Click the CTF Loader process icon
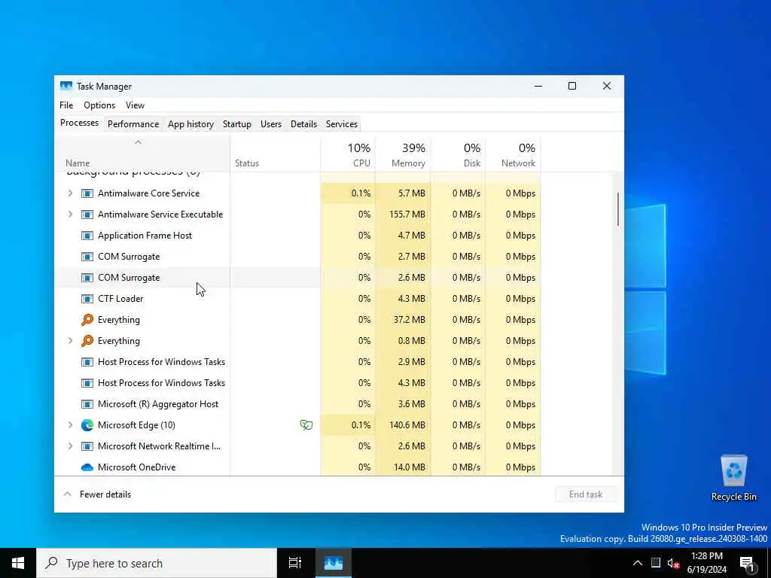This screenshot has width=771, height=578. click(87, 298)
